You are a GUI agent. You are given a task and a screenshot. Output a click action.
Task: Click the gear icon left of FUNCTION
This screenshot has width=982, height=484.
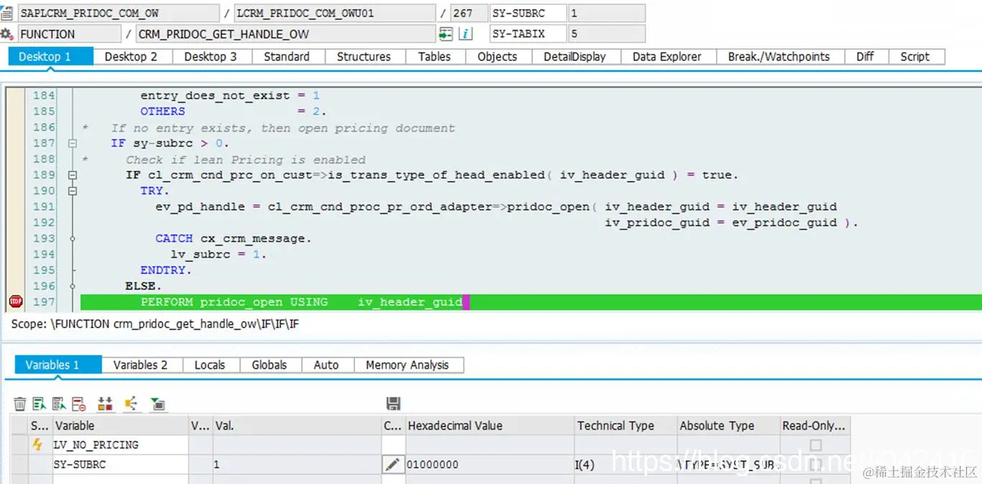click(6, 34)
